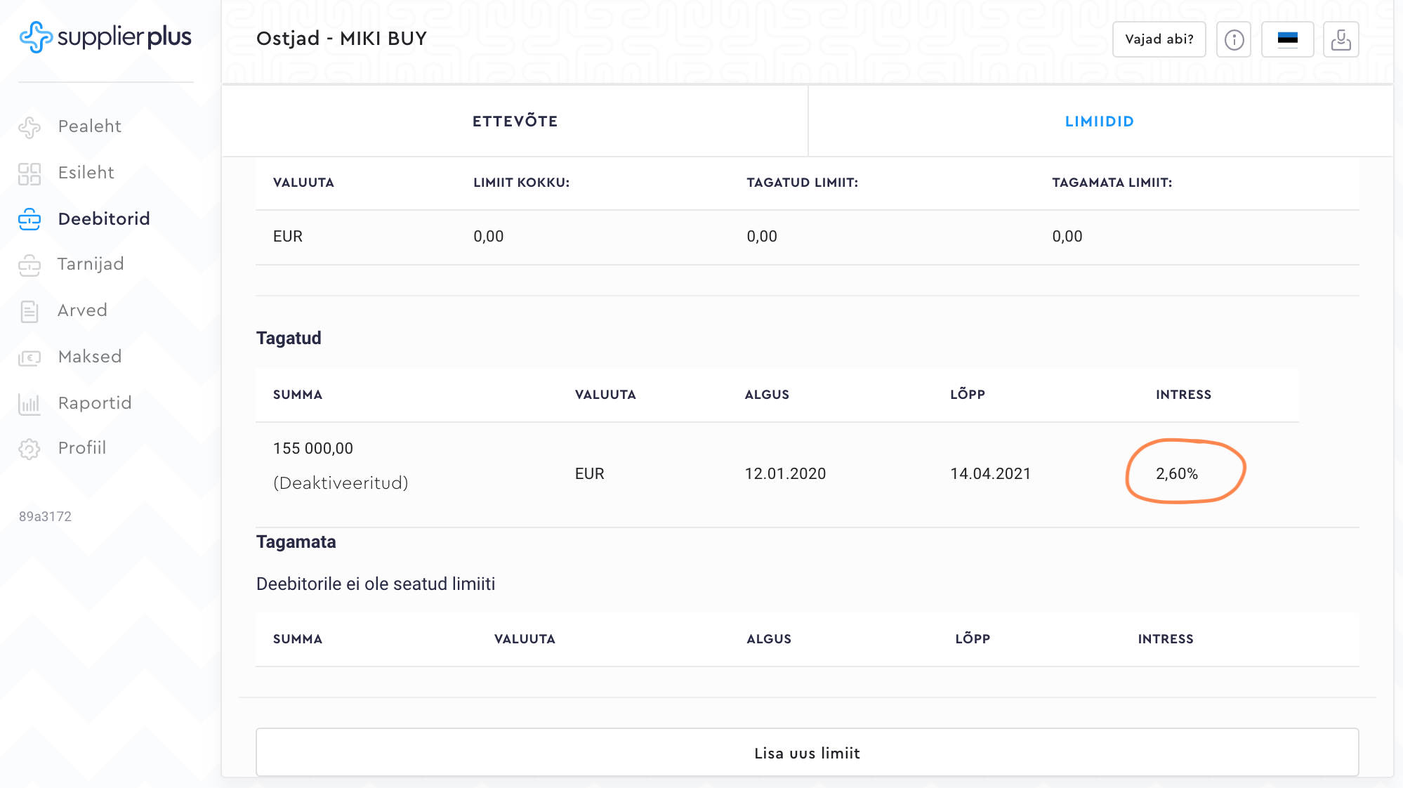Click the Profiil gear icon
The height and width of the screenshot is (788, 1403).
[x=29, y=449]
